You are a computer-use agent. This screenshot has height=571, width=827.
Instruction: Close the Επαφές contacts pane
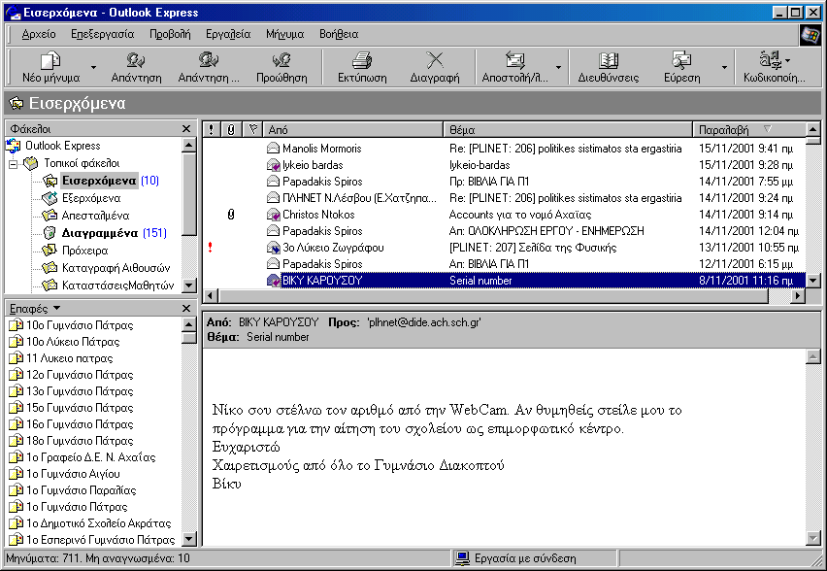[186, 308]
